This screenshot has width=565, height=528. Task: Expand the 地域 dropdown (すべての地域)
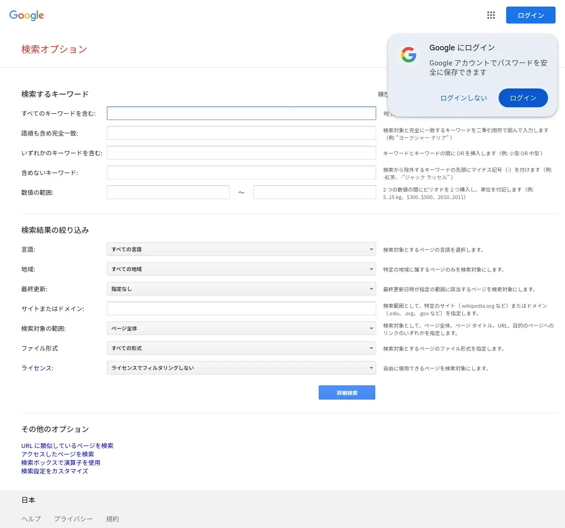point(241,269)
